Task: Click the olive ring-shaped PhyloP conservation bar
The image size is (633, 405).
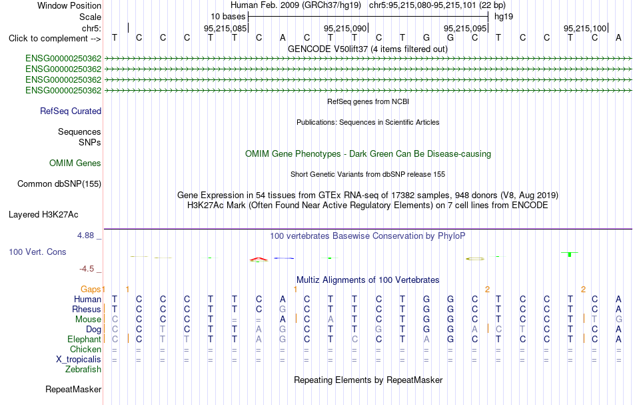Action: click(474, 259)
